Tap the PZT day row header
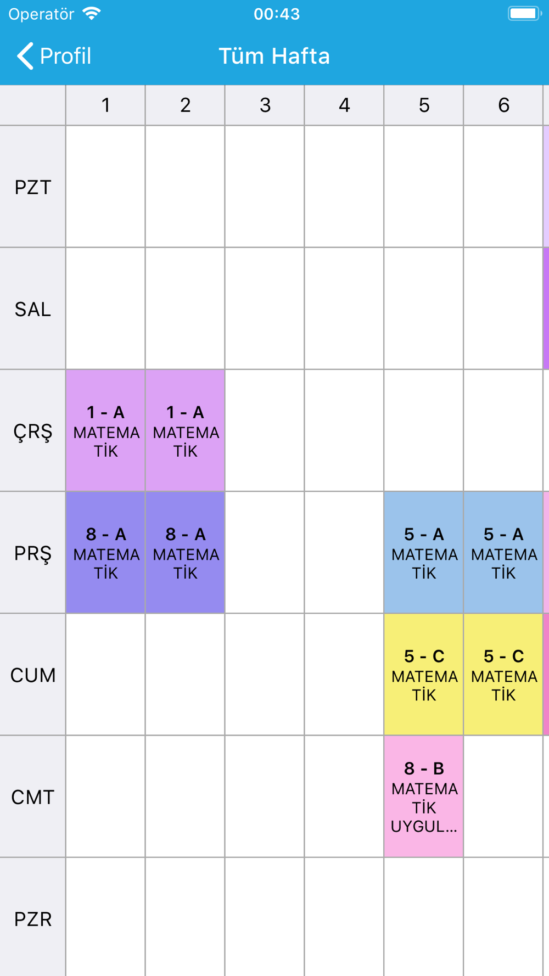This screenshot has height=976, width=549. coord(33,187)
